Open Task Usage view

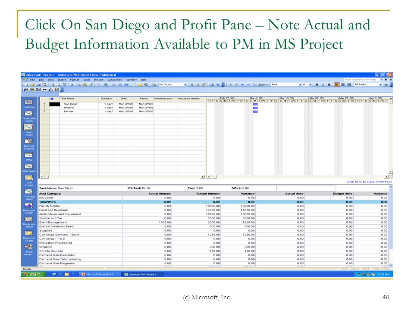(29, 180)
